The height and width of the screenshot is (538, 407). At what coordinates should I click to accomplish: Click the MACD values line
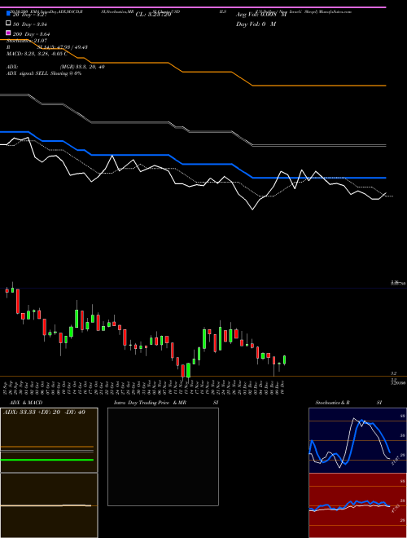coord(37,54)
